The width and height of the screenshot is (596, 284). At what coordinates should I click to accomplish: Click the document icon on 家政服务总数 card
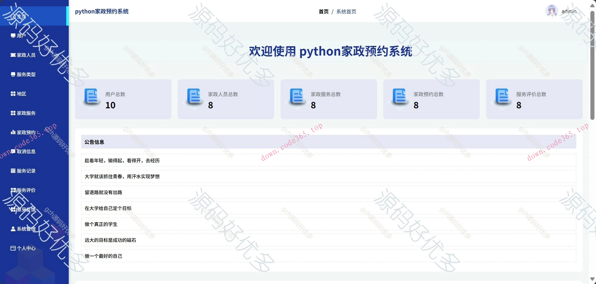click(x=297, y=96)
